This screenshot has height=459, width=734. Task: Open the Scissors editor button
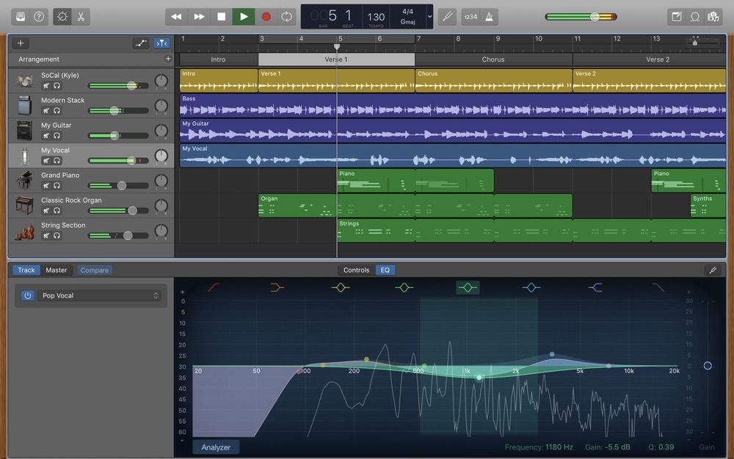81,16
